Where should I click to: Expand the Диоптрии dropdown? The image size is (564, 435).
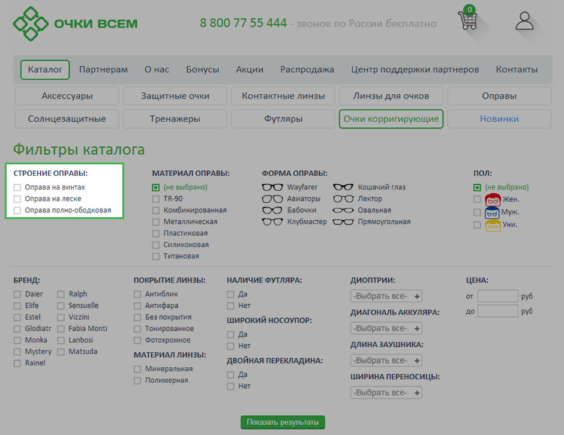[386, 296]
